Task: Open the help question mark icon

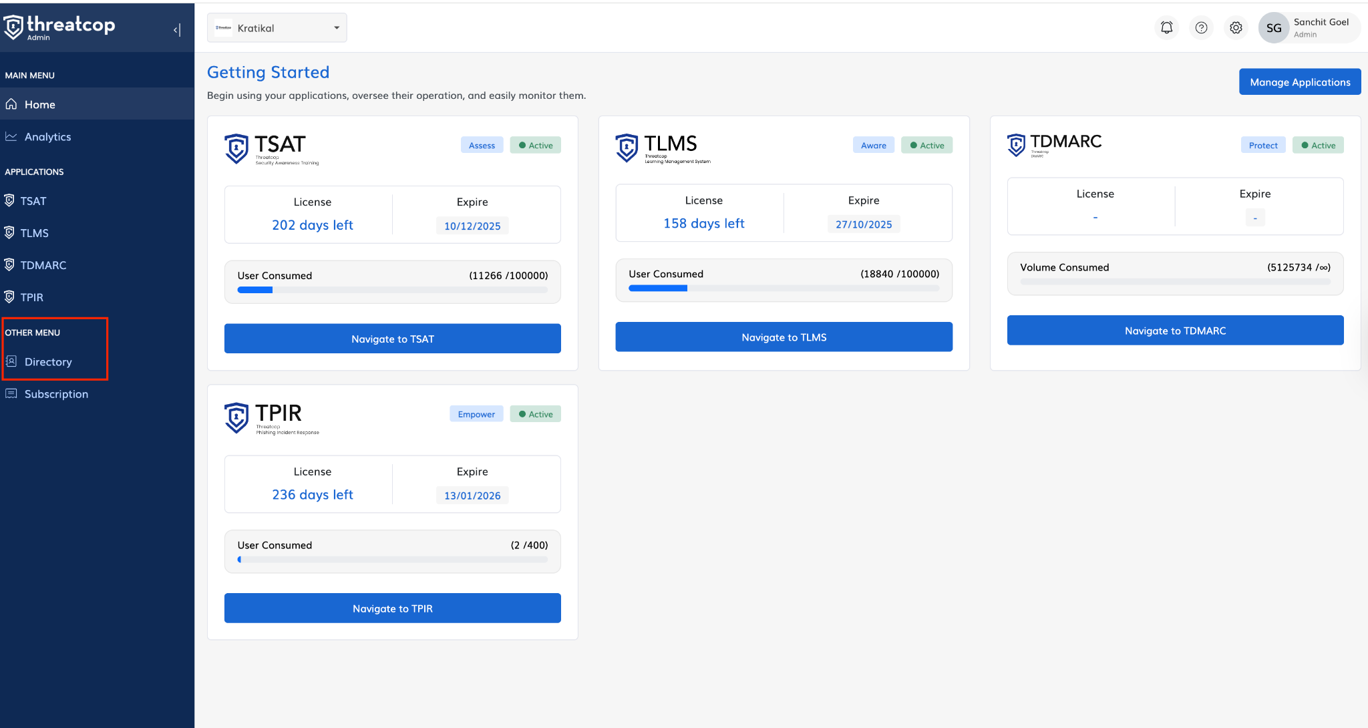Action: point(1201,28)
